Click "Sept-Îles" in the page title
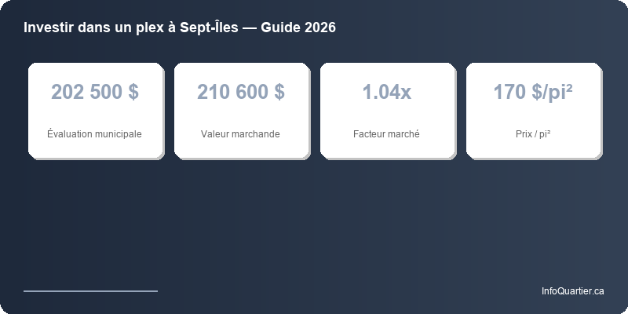 tap(210, 27)
